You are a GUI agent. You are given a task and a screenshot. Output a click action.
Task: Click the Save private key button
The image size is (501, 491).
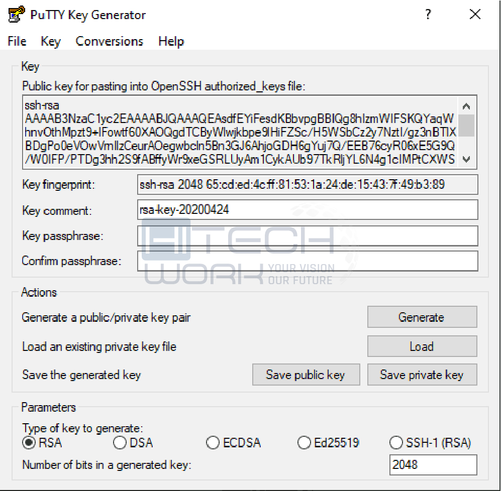pyautogui.click(x=422, y=375)
